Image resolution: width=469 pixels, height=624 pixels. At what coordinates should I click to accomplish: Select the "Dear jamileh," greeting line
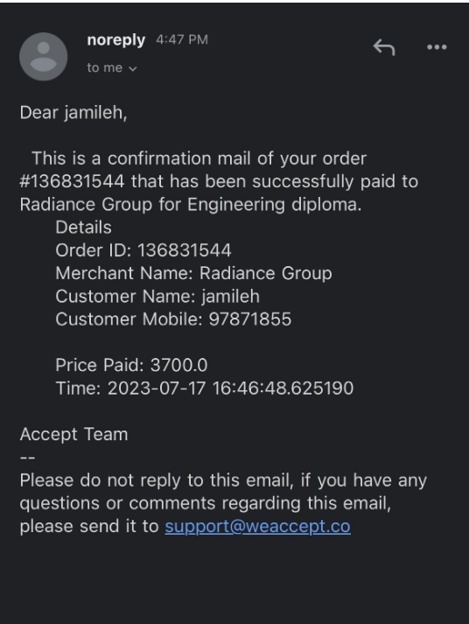pos(73,113)
